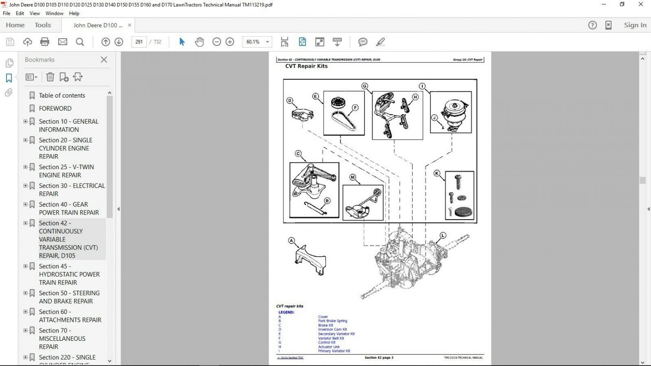This screenshot has height=366, width=651.
Task: Open the zoom percentage dropdown
Action: coord(267,42)
